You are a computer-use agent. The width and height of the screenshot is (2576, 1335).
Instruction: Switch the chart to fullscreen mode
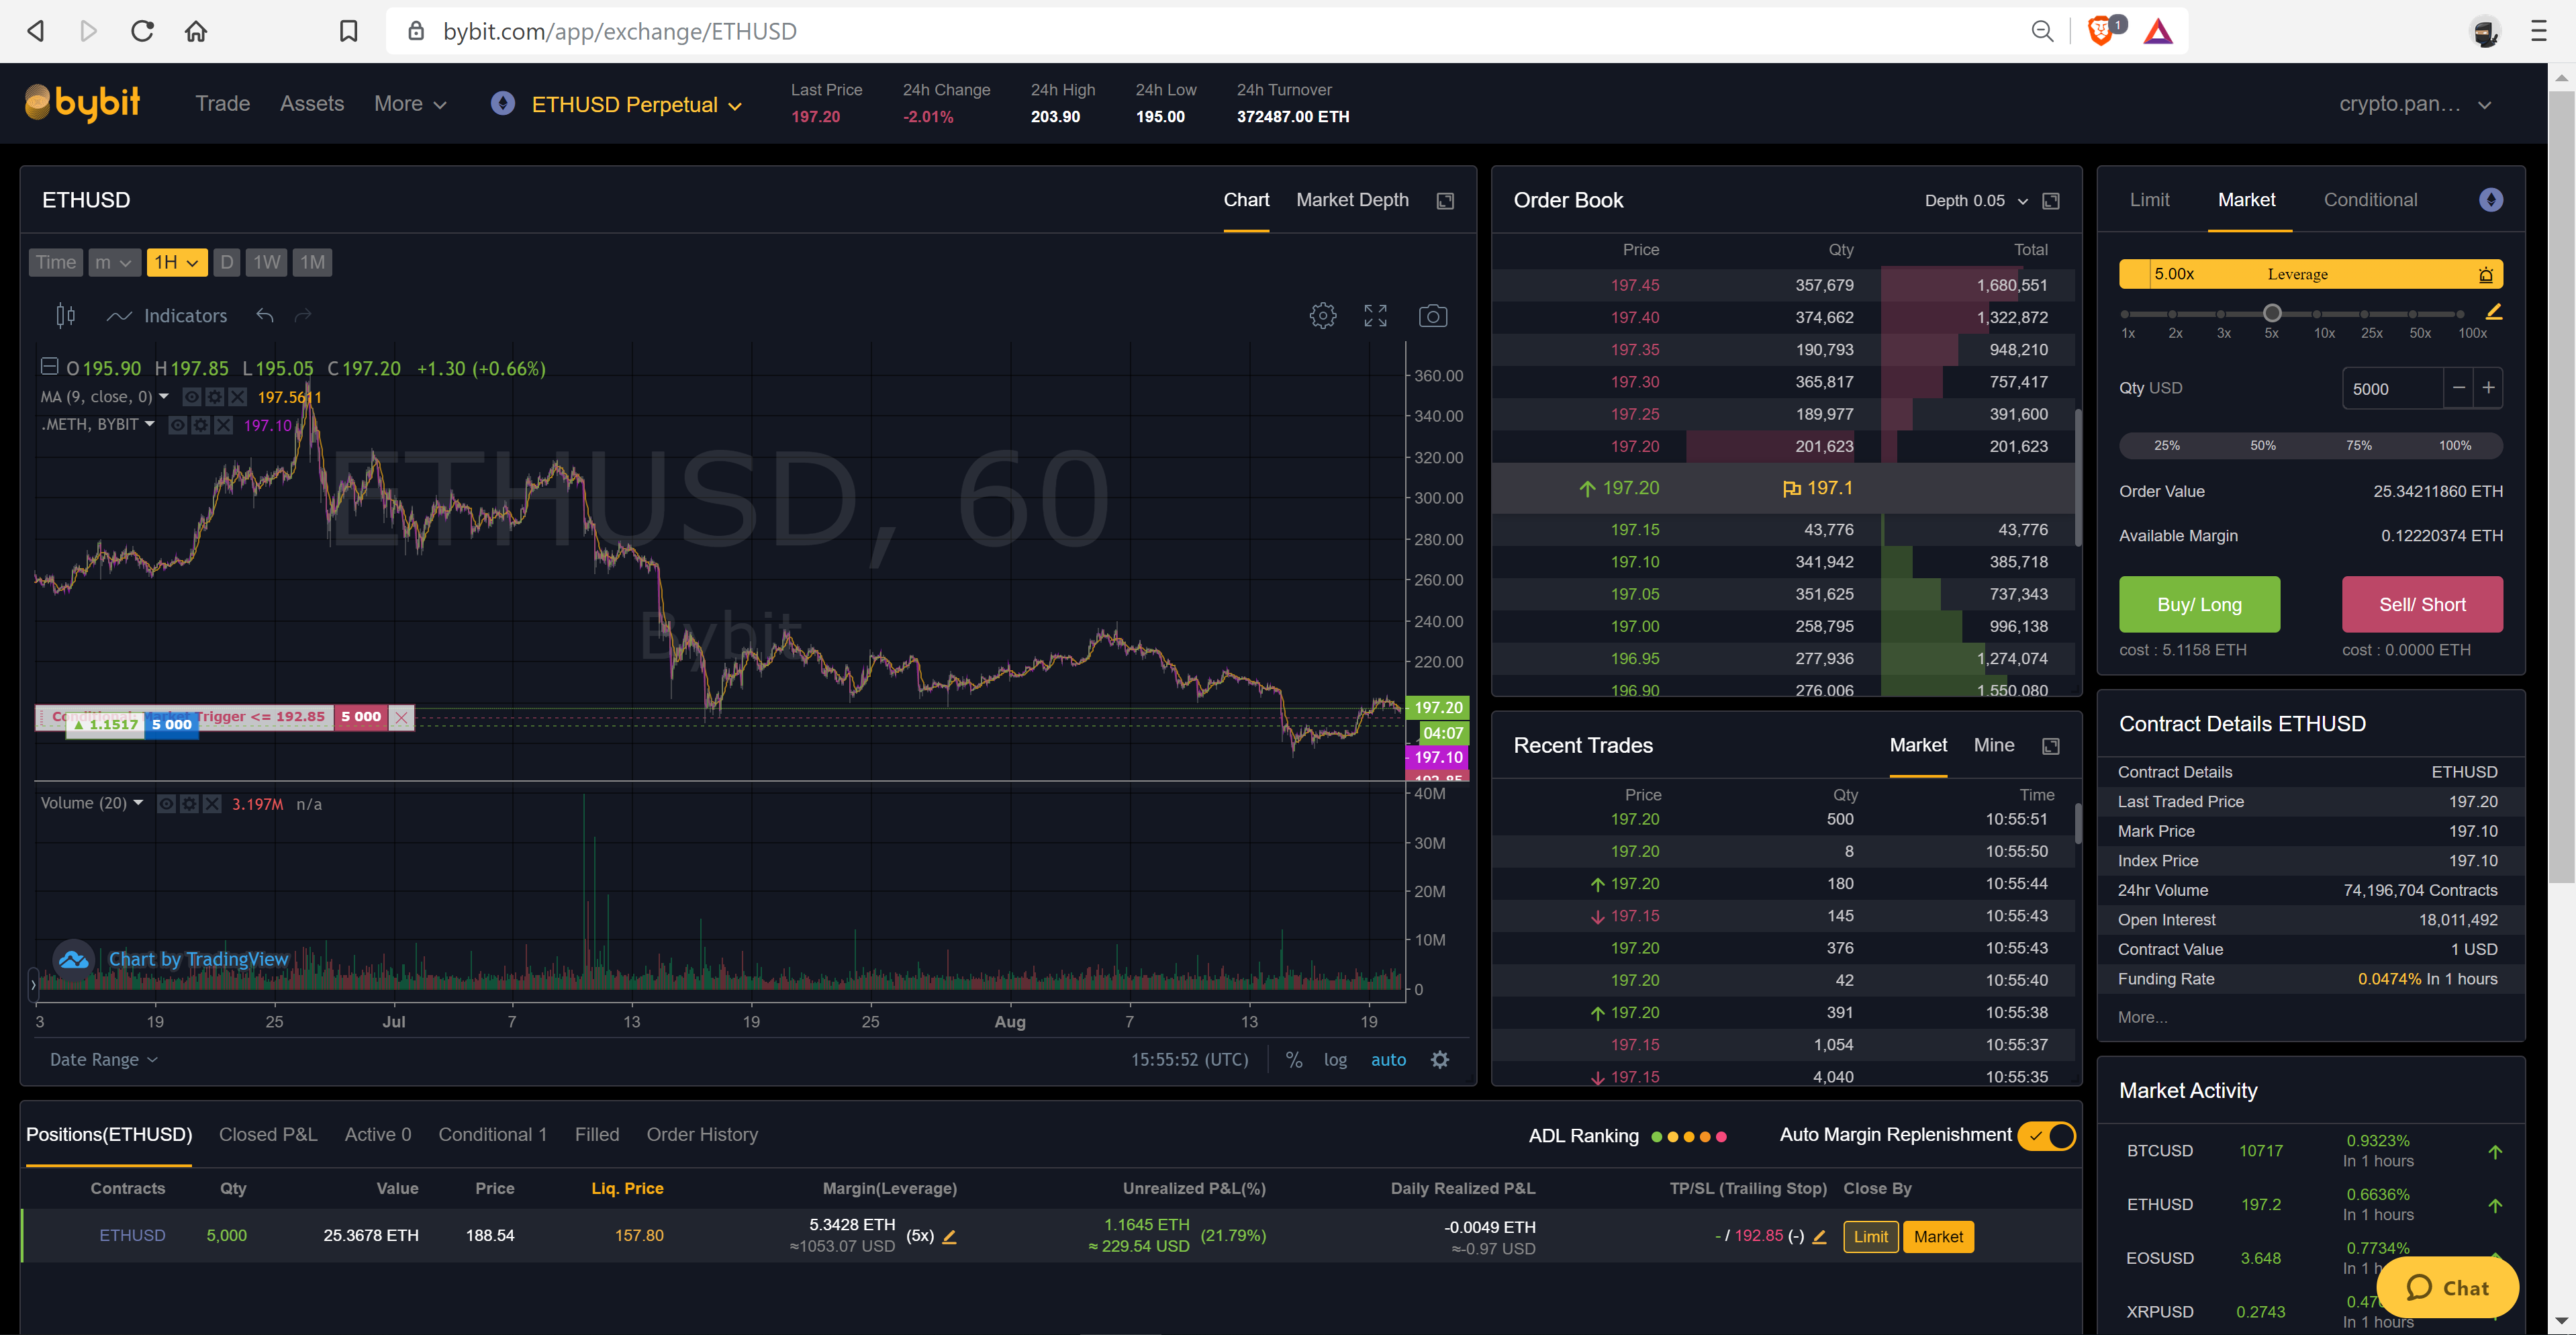(1375, 316)
